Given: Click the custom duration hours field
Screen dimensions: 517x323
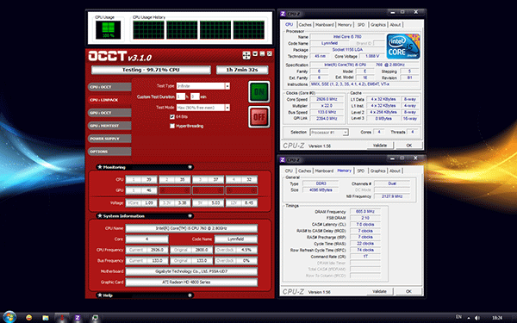Looking at the screenshot, I should pyautogui.click(x=180, y=96).
